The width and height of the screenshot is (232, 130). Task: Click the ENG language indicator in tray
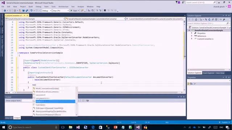[x=221, y=127]
